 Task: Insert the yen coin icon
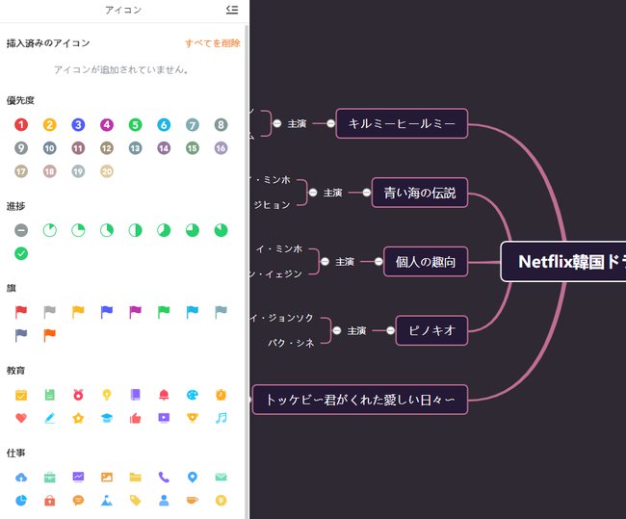[x=221, y=501]
